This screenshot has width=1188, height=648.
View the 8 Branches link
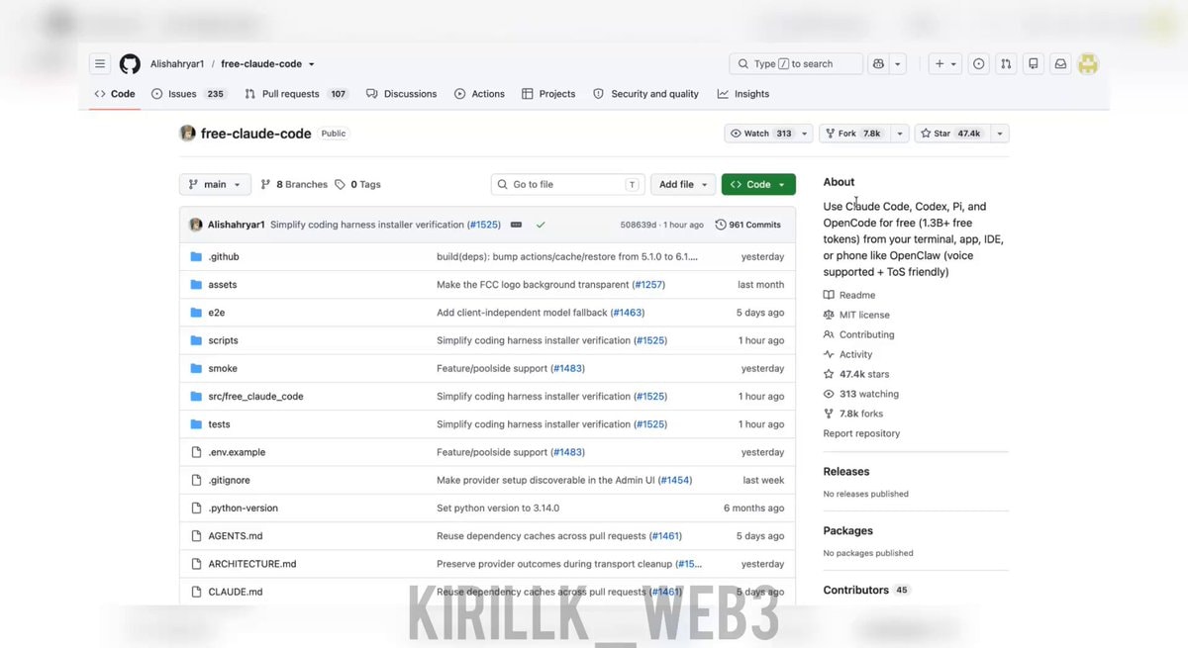coord(293,184)
